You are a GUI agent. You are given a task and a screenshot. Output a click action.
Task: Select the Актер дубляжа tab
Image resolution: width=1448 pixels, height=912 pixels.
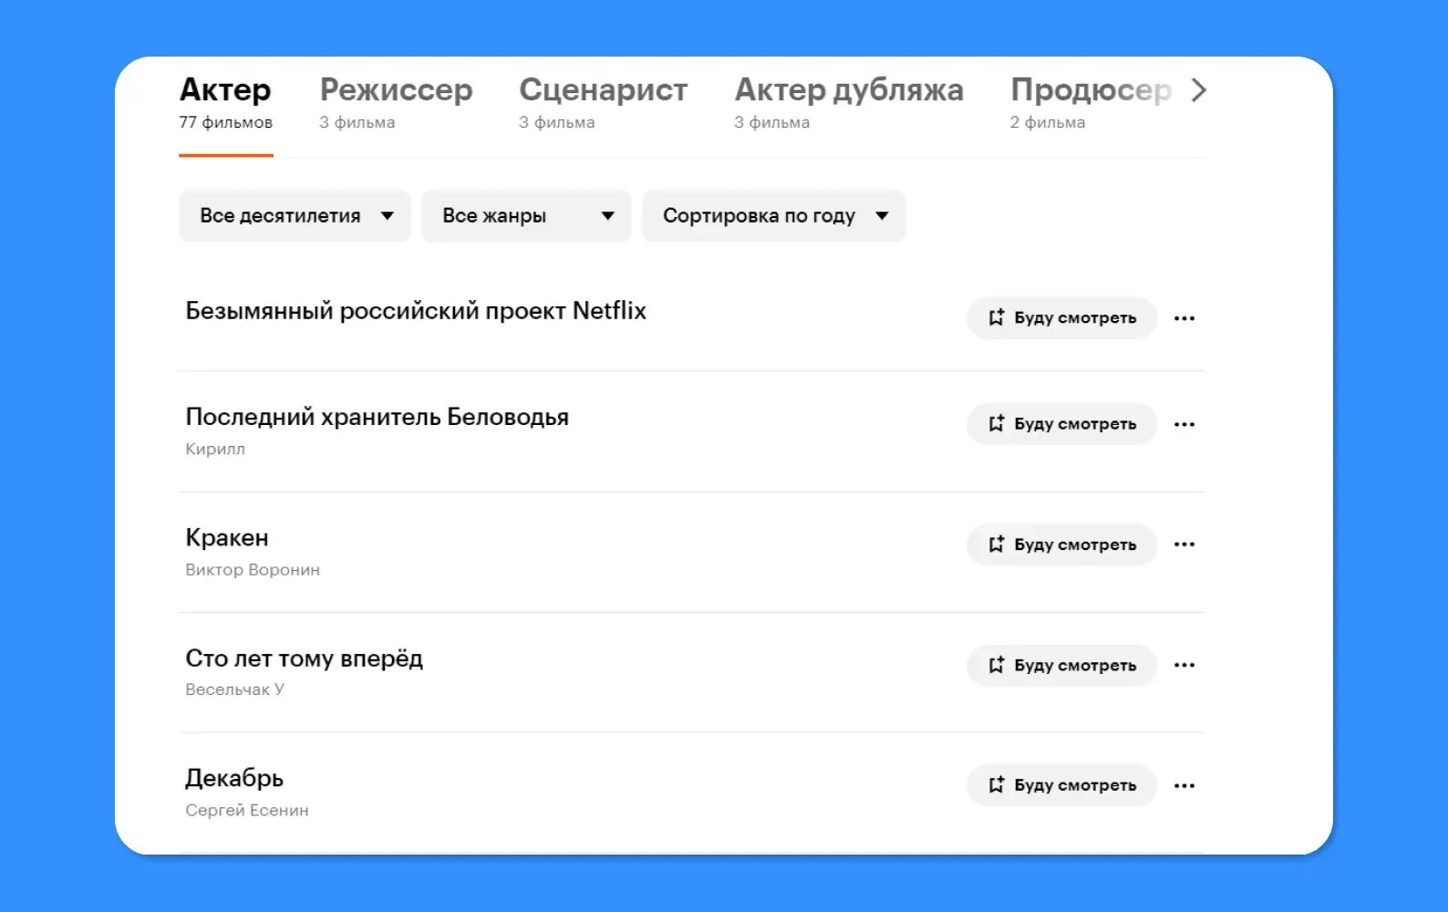849,103
